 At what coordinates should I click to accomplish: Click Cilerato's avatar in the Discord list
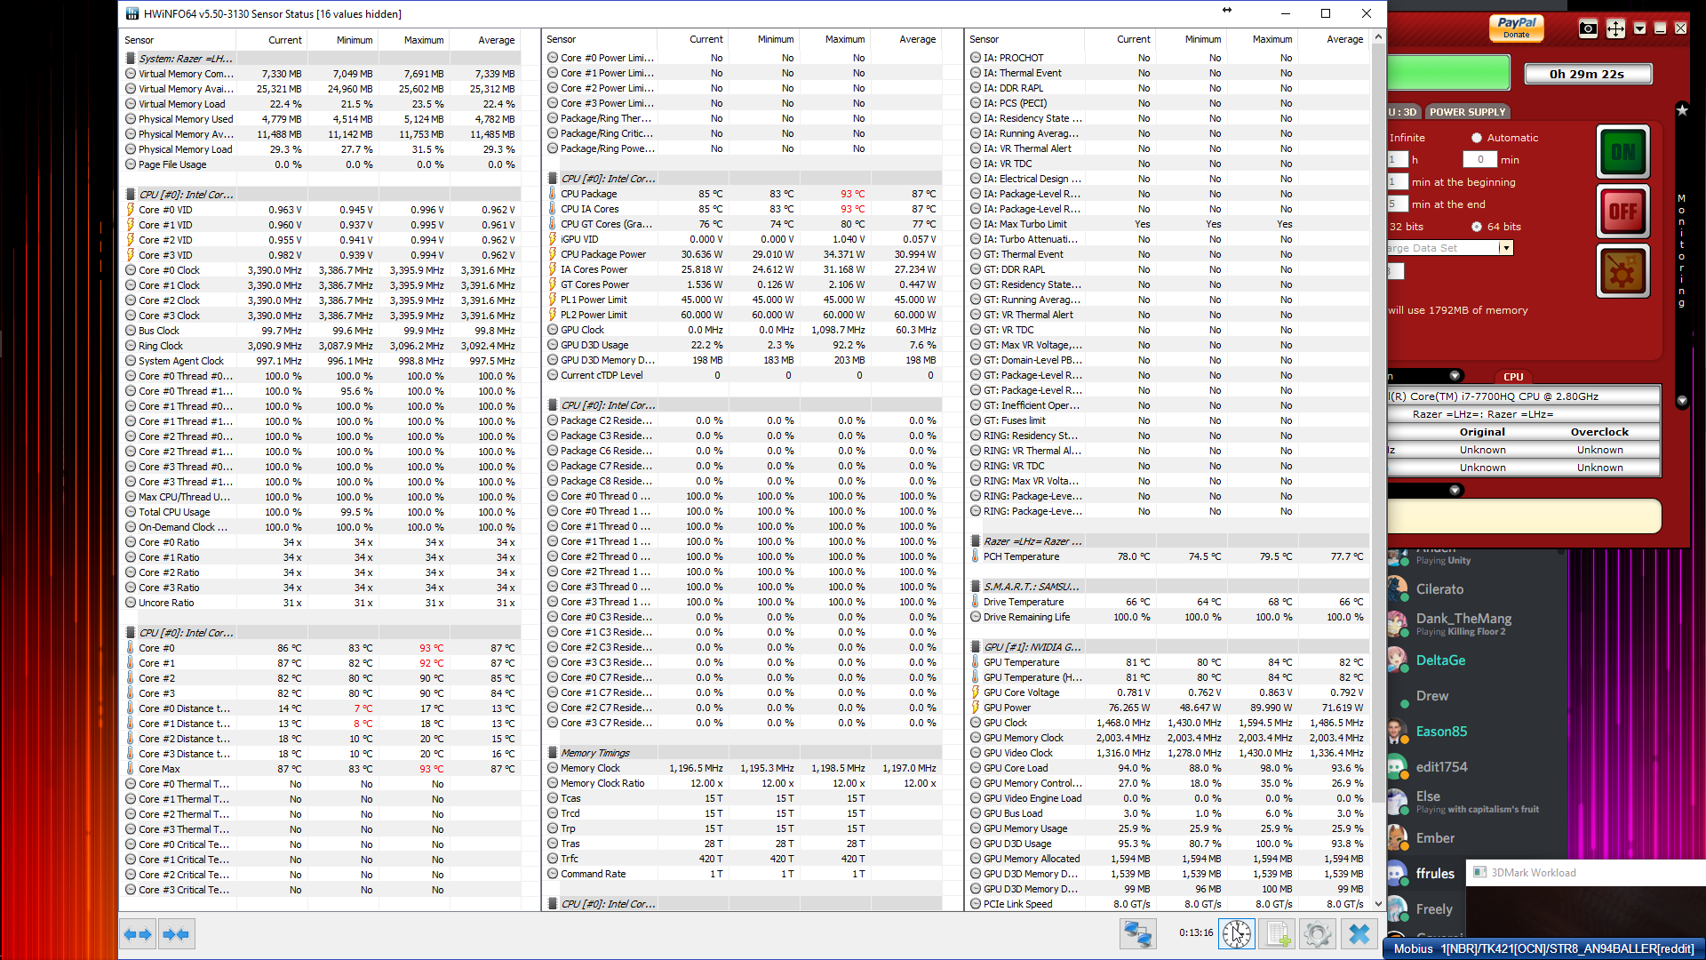(x=1398, y=588)
